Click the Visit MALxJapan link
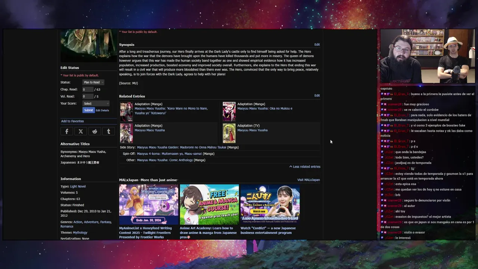 tap(308, 180)
